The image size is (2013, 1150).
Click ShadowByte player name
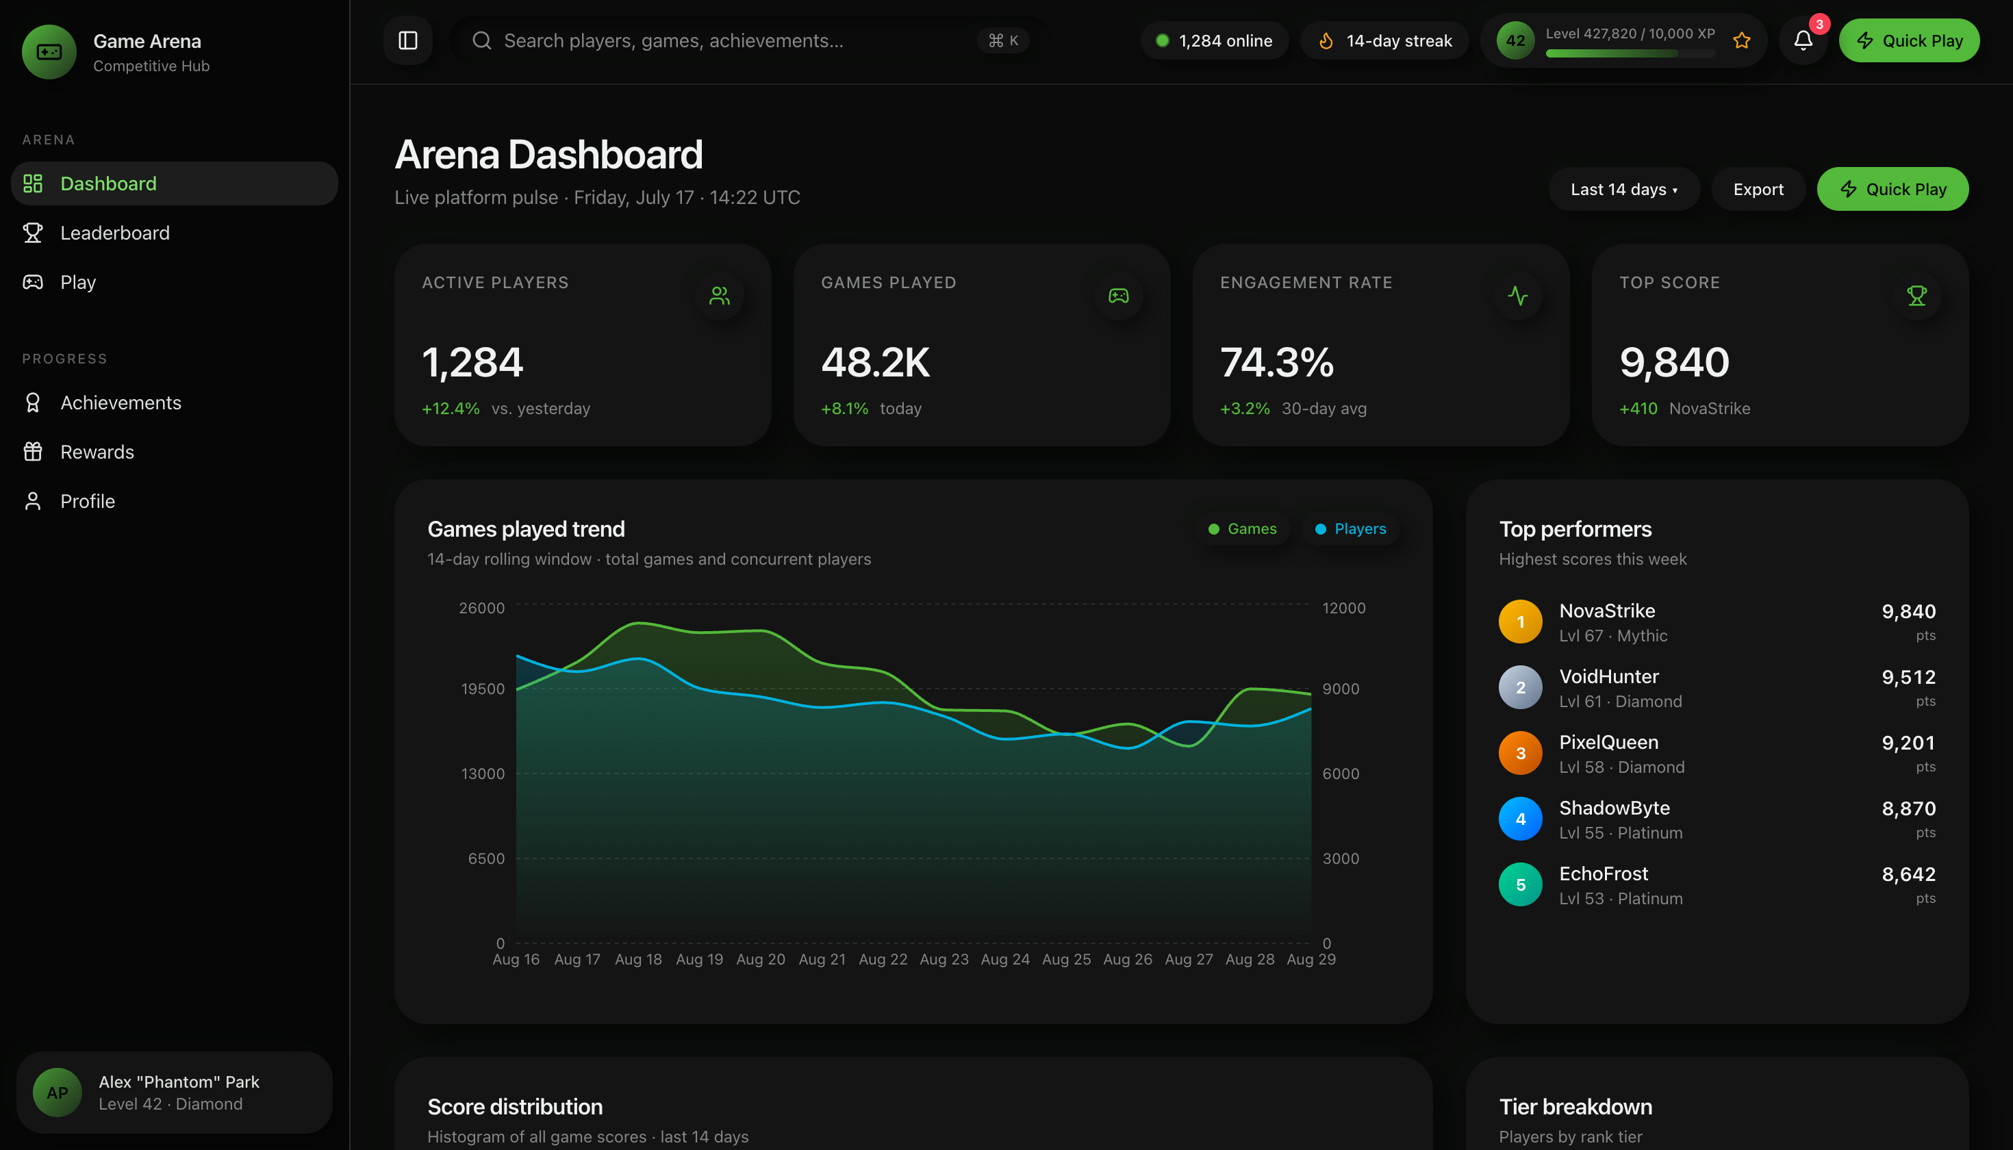[1614, 807]
